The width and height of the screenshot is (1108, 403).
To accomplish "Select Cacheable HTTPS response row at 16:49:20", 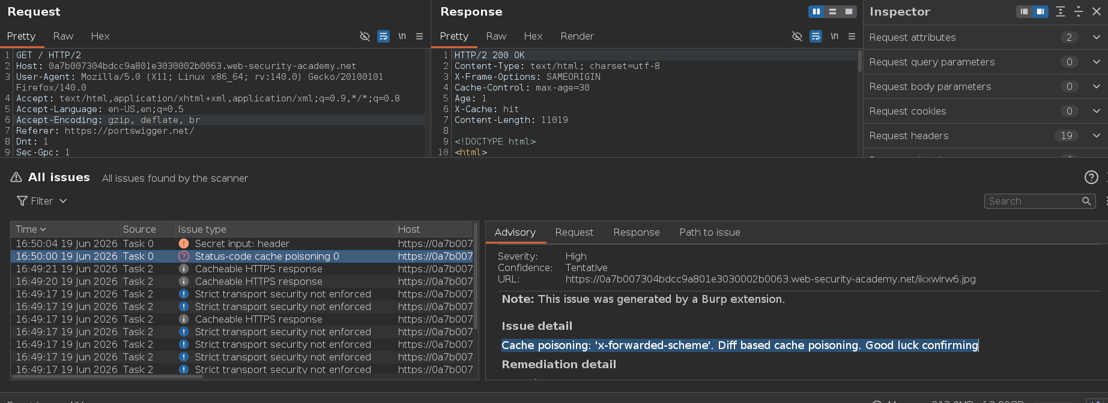I will 242,281.
